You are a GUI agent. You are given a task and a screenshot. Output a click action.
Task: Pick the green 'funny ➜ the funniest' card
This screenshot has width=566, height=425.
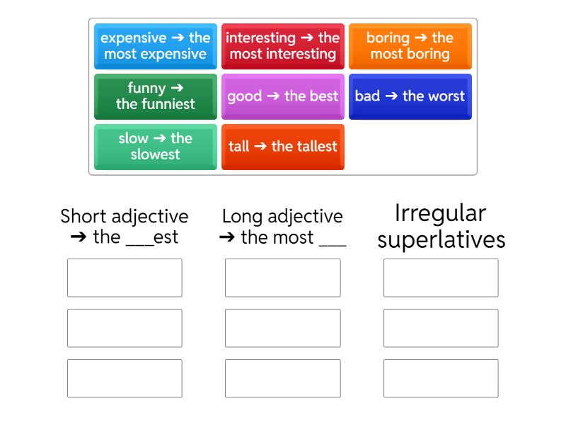point(155,96)
